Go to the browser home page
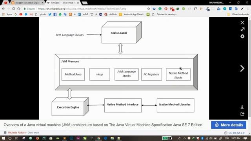The image size is (251, 141). [x=19, y=9]
